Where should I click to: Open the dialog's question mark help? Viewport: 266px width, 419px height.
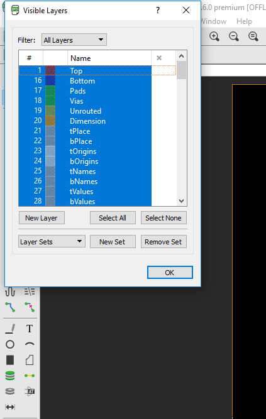point(158,10)
